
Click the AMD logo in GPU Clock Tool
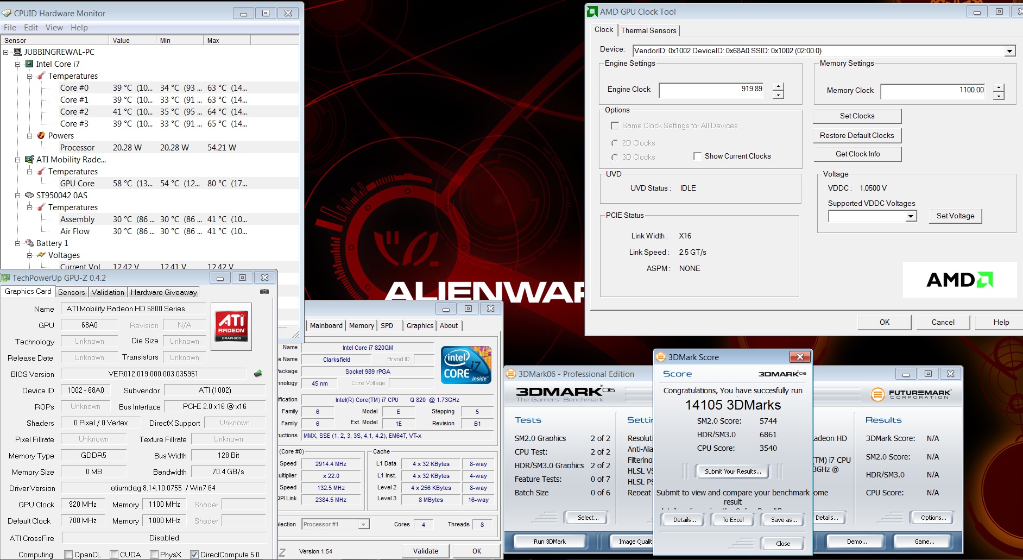[959, 280]
